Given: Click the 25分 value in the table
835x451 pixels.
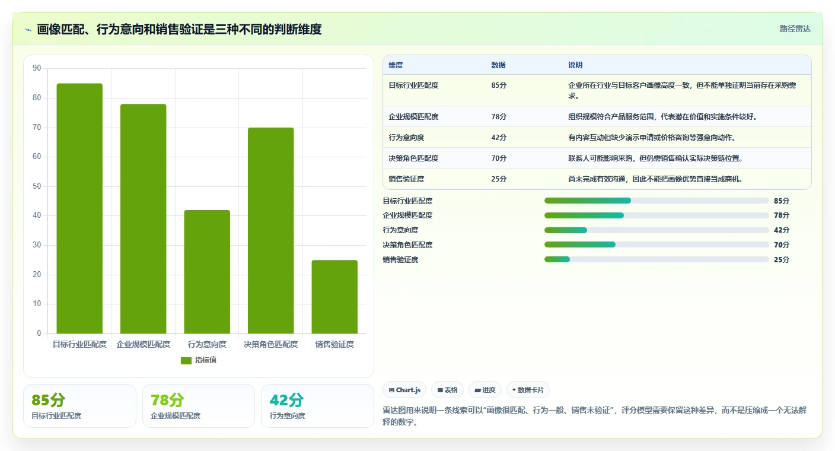Looking at the screenshot, I should pyautogui.click(x=499, y=179).
